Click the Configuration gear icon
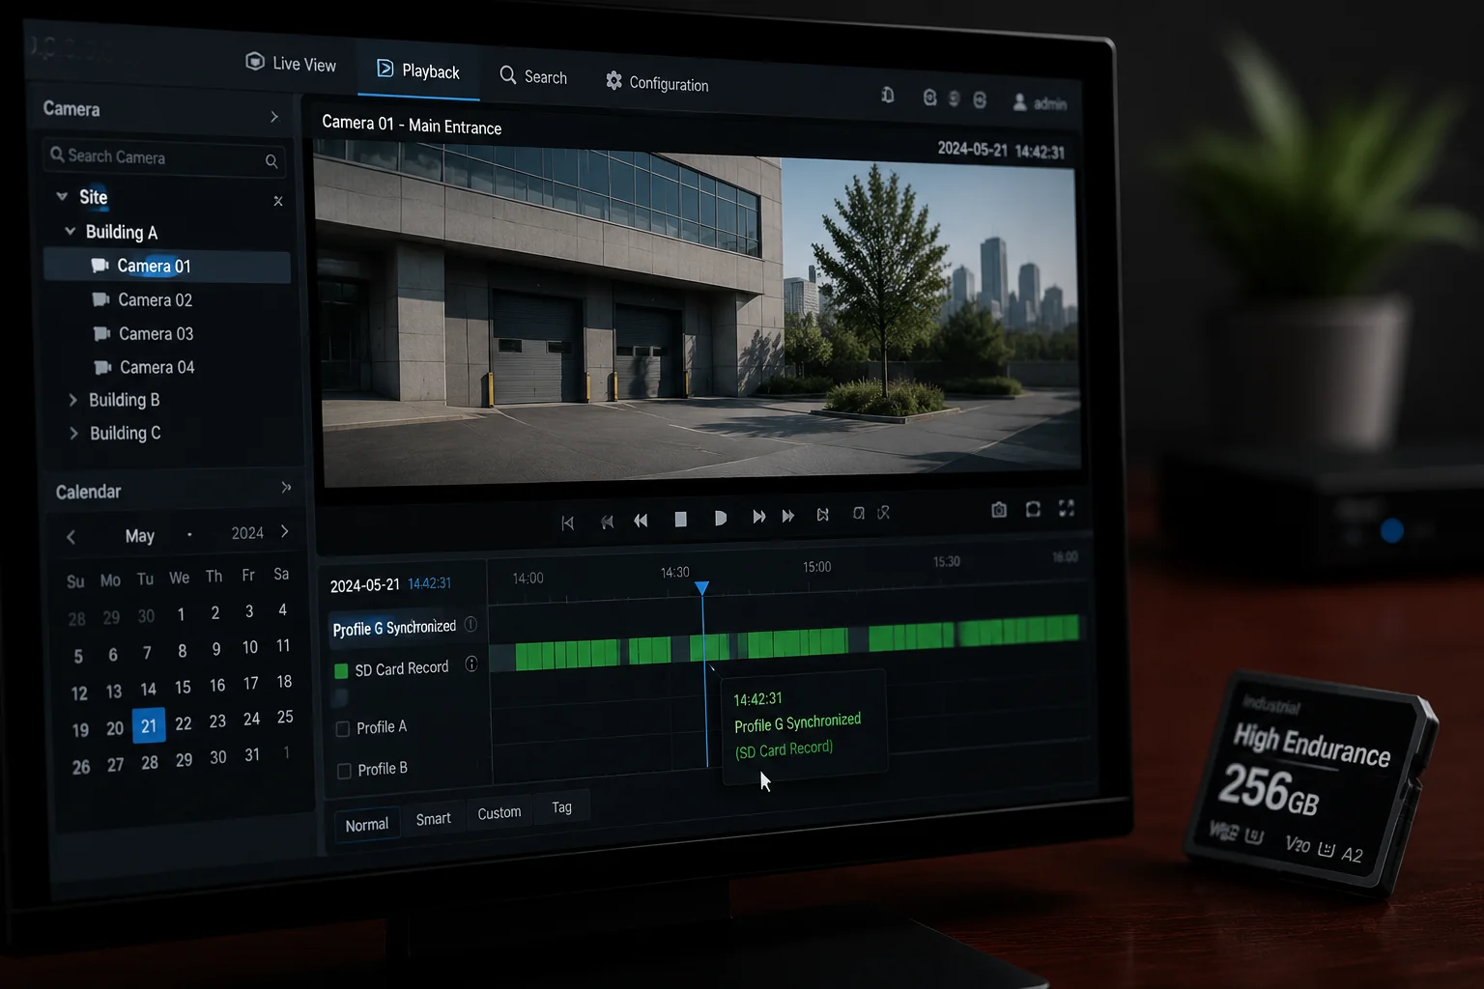The width and height of the screenshot is (1484, 989). [x=614, y=80]
